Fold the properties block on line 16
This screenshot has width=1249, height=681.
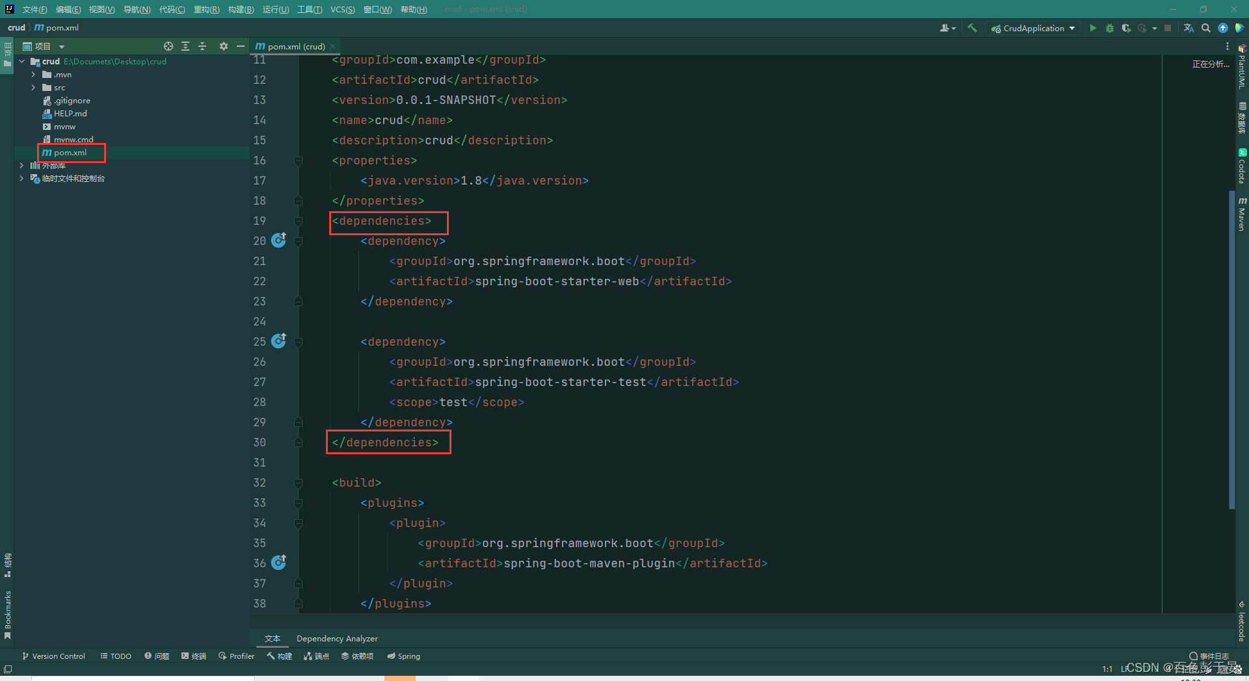(298, 161)
